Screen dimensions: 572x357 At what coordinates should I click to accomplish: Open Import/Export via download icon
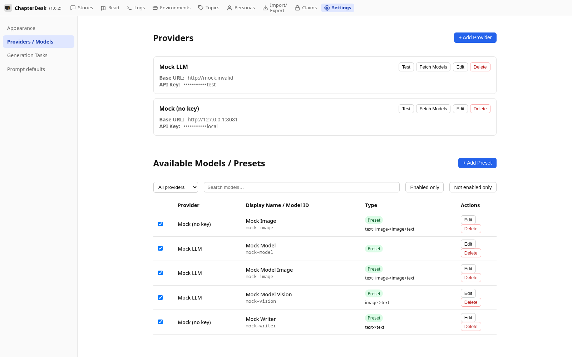point(265,8)
